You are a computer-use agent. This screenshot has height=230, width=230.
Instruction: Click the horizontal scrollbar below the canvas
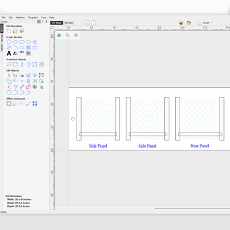pos(192,209)
